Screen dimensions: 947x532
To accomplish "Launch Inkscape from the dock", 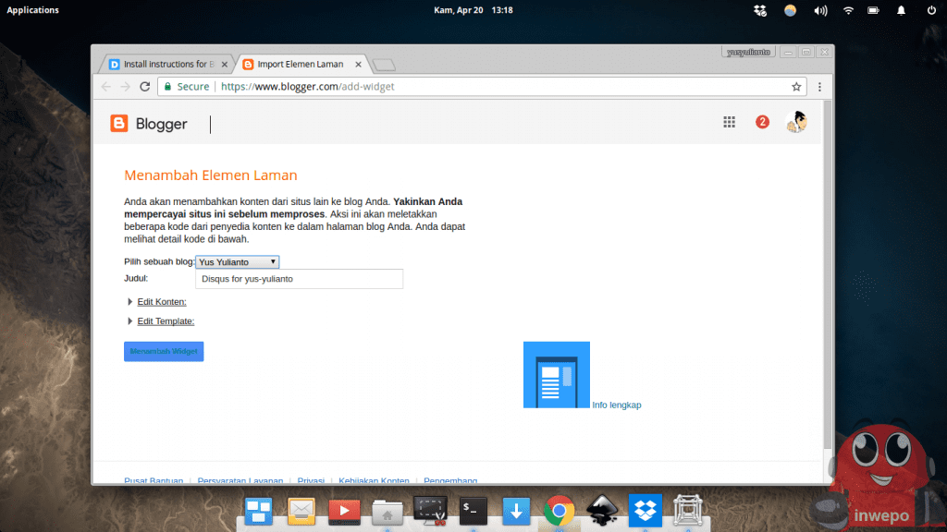I will pos(602,510).
